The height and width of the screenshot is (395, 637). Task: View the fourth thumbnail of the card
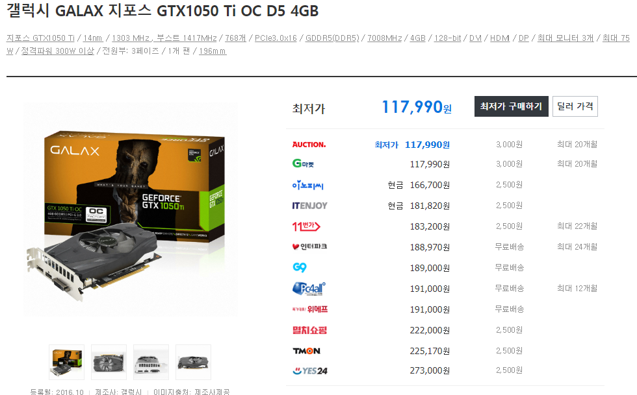(194, 362)
